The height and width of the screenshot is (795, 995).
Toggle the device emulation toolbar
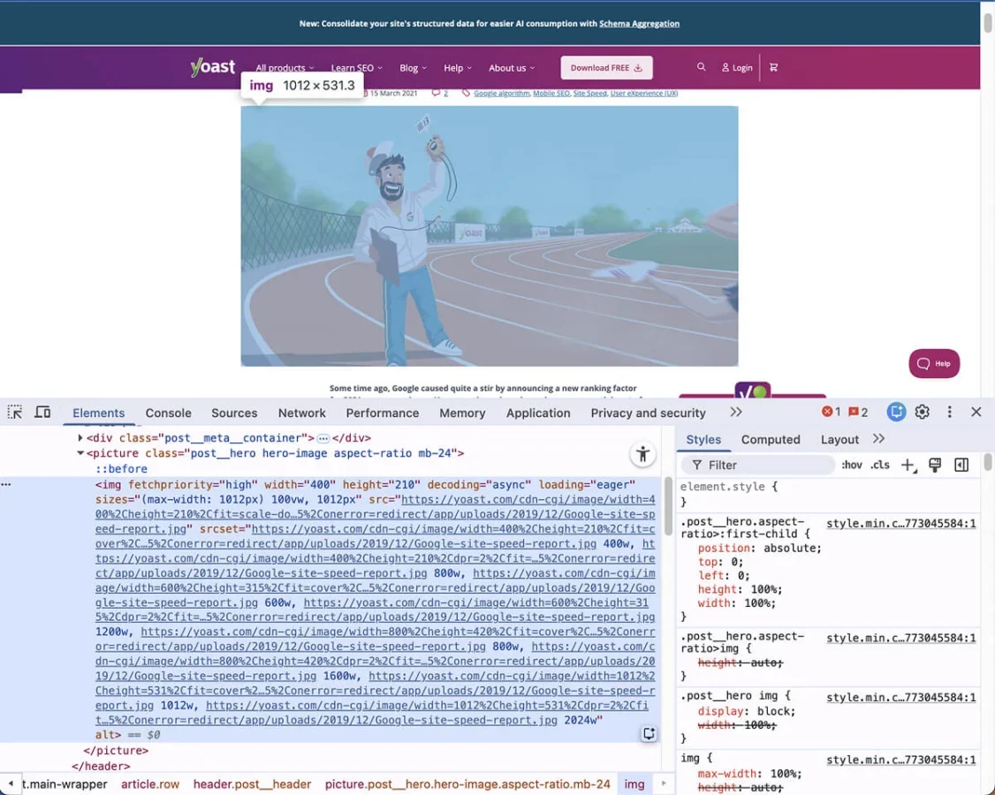coord(42,413)
